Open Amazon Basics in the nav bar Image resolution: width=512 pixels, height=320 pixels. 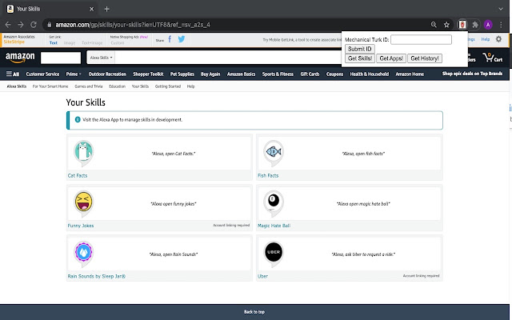[242, 74]
